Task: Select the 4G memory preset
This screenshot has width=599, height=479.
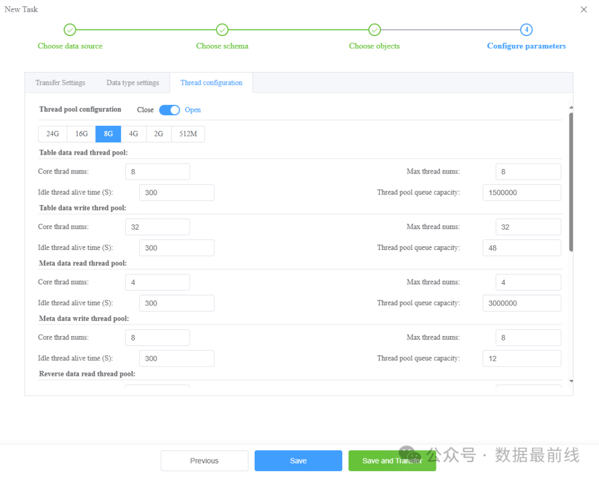Action: pyautogui.click(x=133, y=134)
